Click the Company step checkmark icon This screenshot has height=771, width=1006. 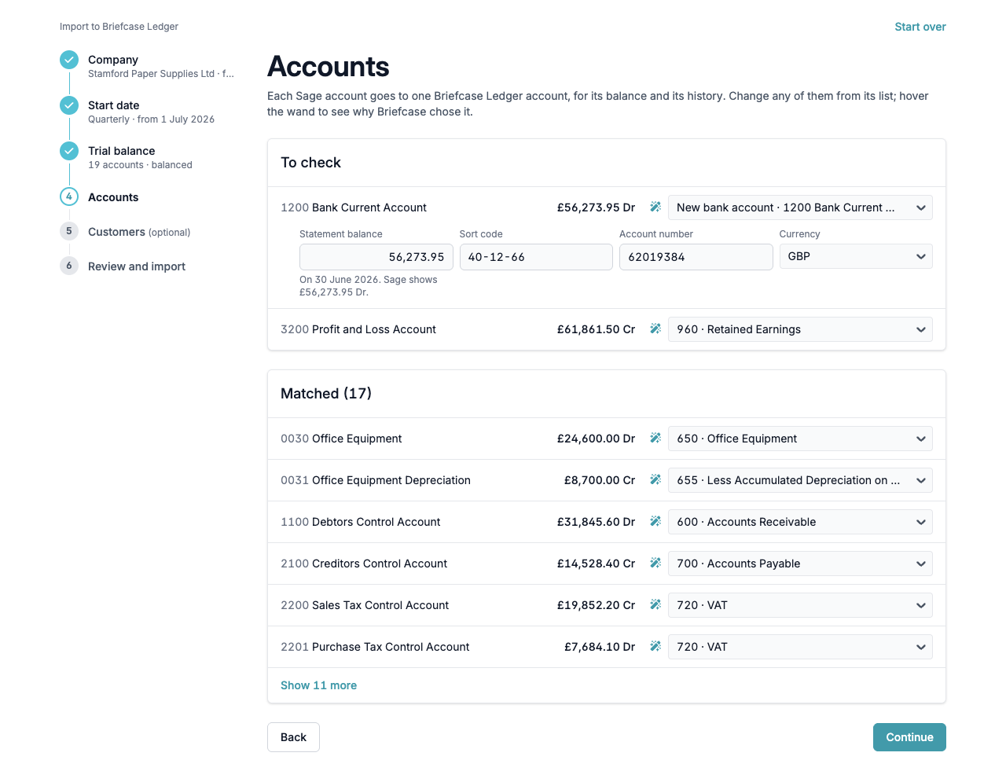tap(69, 60)
